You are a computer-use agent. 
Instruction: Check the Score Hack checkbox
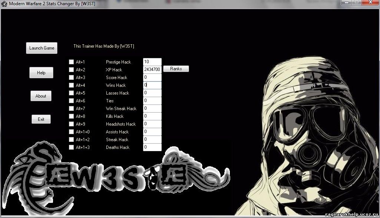coord(71,78)
